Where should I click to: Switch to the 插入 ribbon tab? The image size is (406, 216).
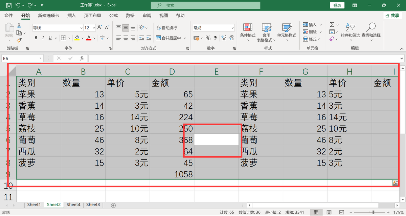coord(72,16)
